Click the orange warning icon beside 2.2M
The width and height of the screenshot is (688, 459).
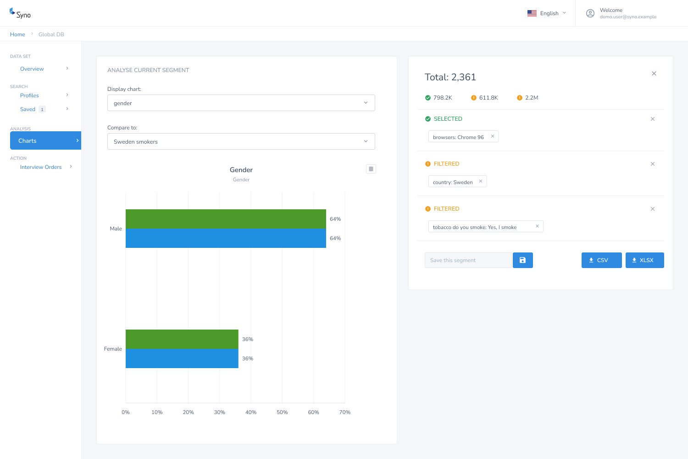[520, 98]
